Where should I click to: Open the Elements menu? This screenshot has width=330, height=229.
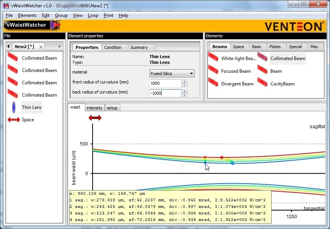pos(27,15)
